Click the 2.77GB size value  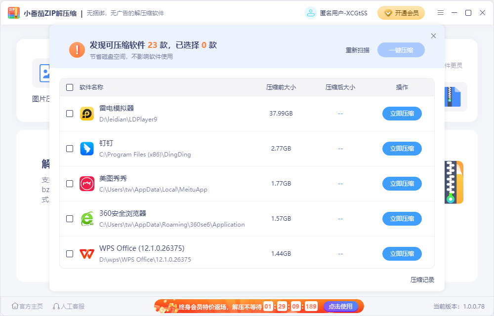click(281, 148)
